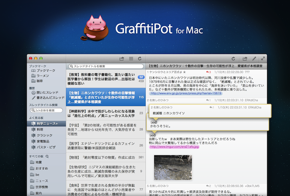Open the 【生物】ニホンカワウソ thread in list
The height and width of the screenshot is (196, 290).
pos(106,97)
